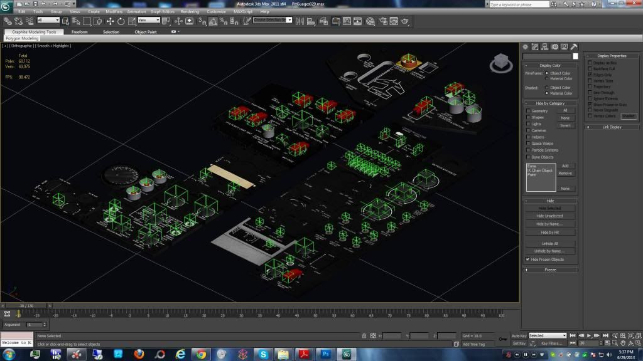Viewport: 643px width, 361px height.
Task: Select Wireframe Material Color radio button
Action: tap(547, 78)
